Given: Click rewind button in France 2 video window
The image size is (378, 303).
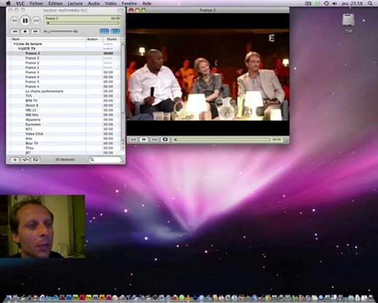Looking at the screenshot, I should [x=134, y=140].
